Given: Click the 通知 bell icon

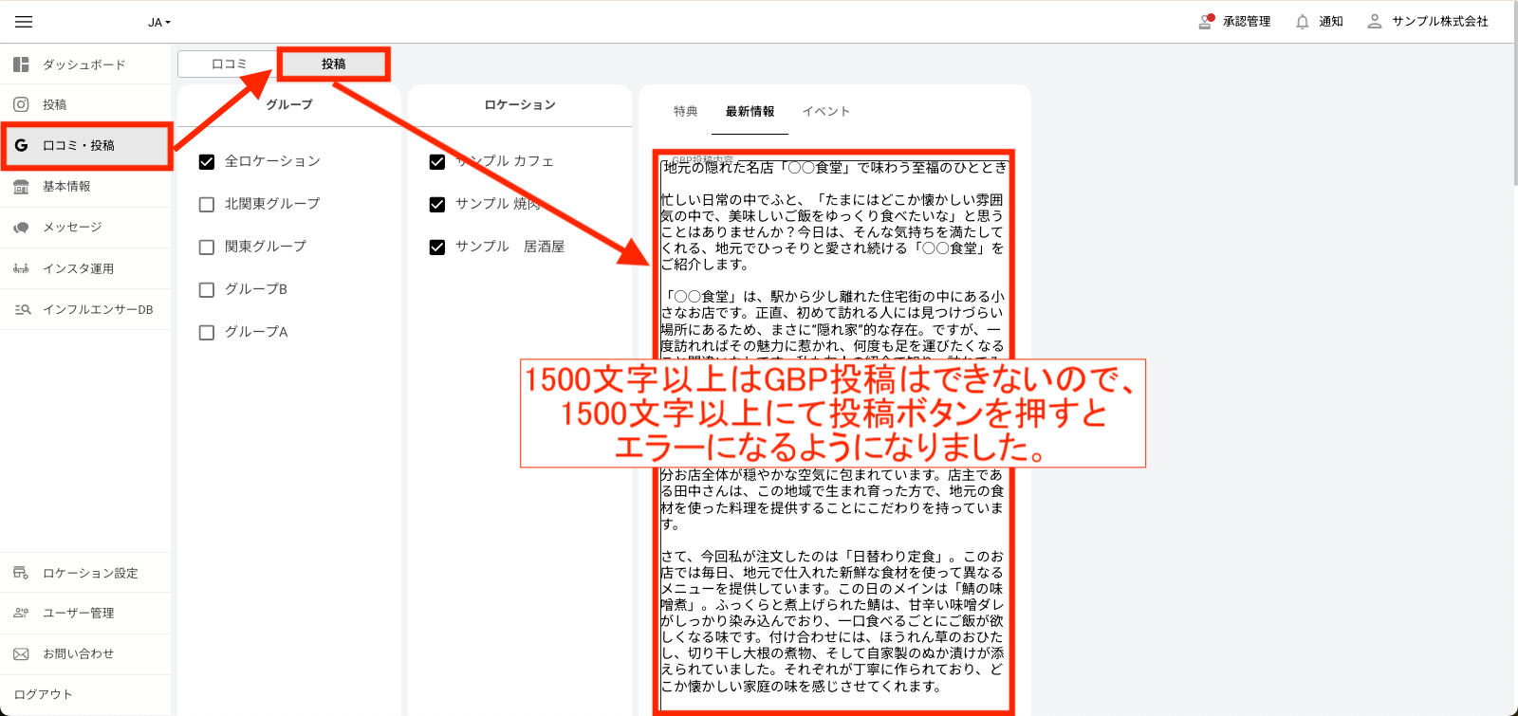Looking at the screenshot, I should (x=1303, y=22).
